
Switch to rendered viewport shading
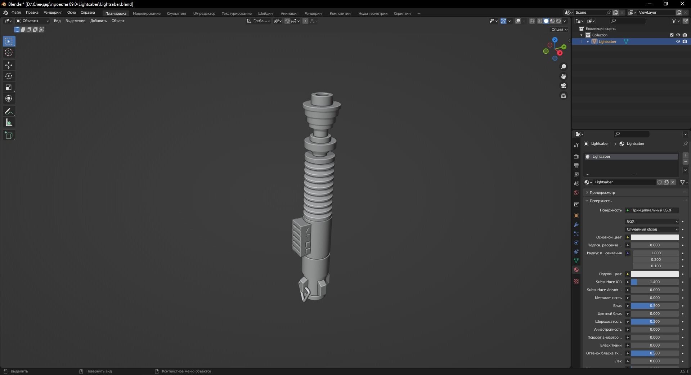pos(558,21)
